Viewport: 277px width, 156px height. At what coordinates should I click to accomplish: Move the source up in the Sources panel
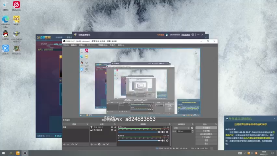104,144
